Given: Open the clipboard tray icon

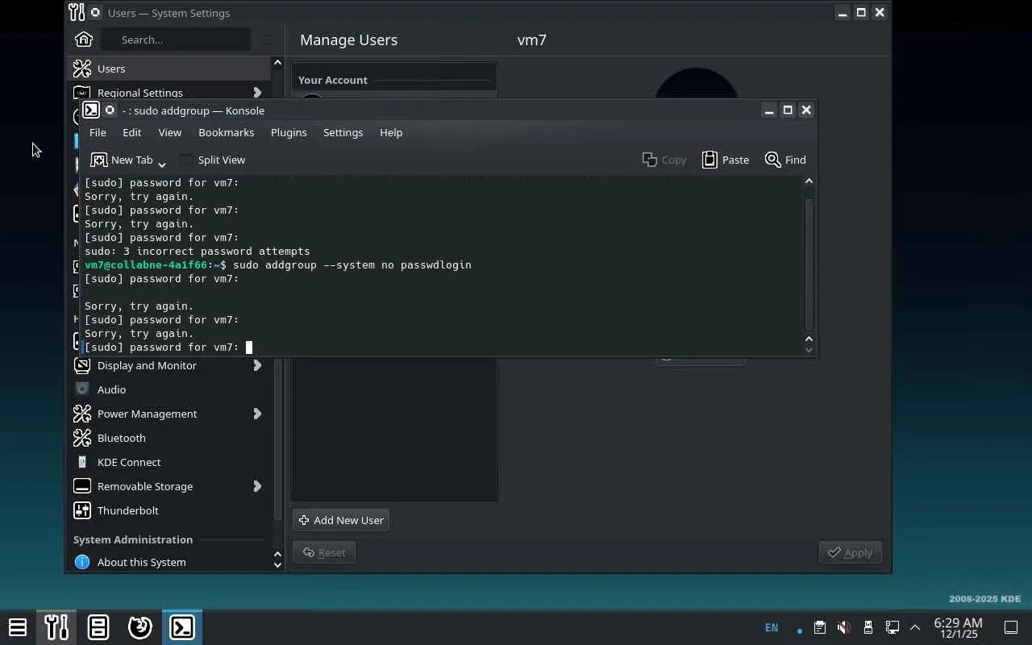Looking at the screenshot, I should tap(820, 627).
